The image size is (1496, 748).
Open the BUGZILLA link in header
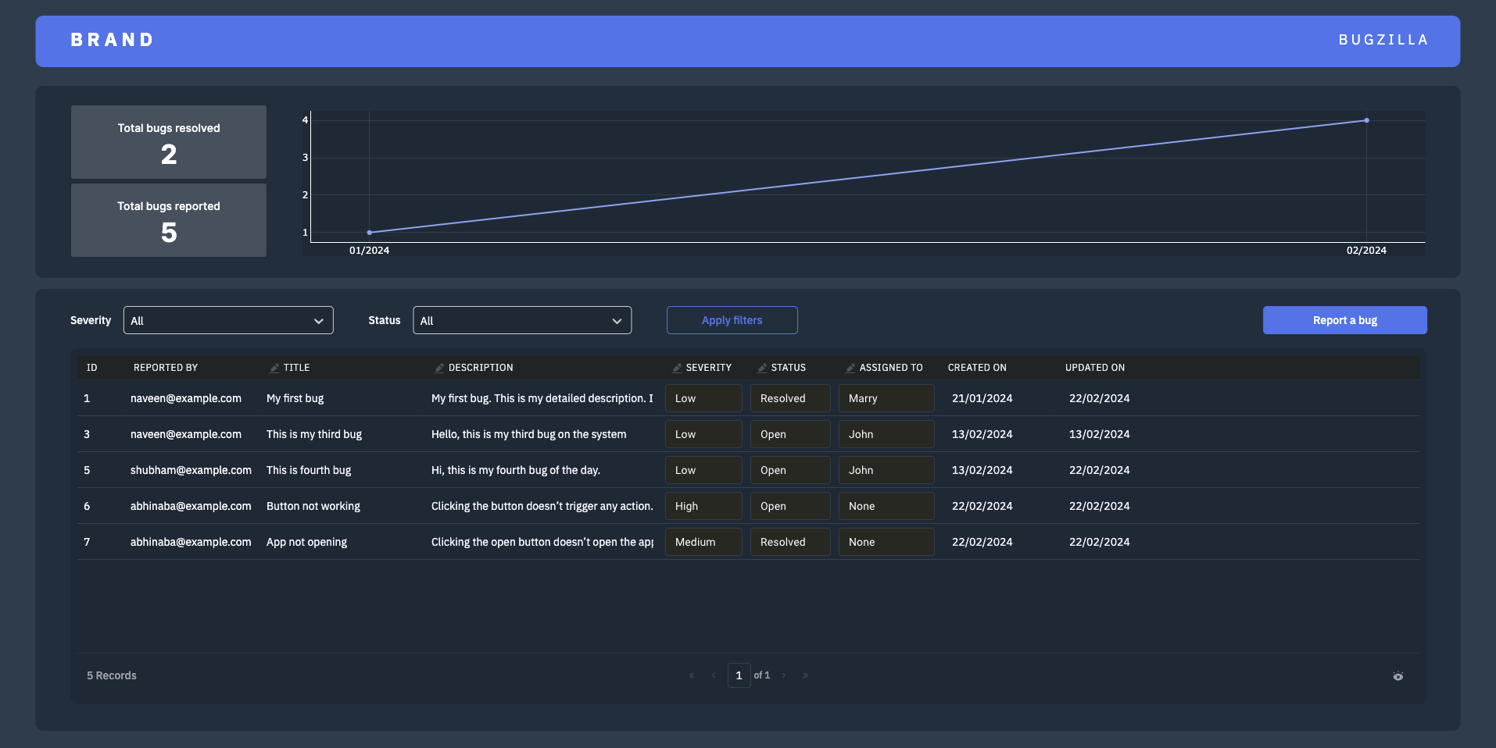tap(1383, 40)
